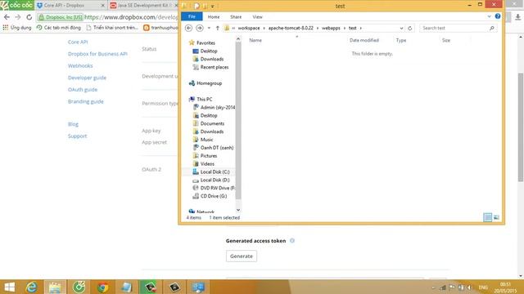Refresh the Explorer address bar
This screenshot has height=294, width=524.
click(x=410, y=29)
